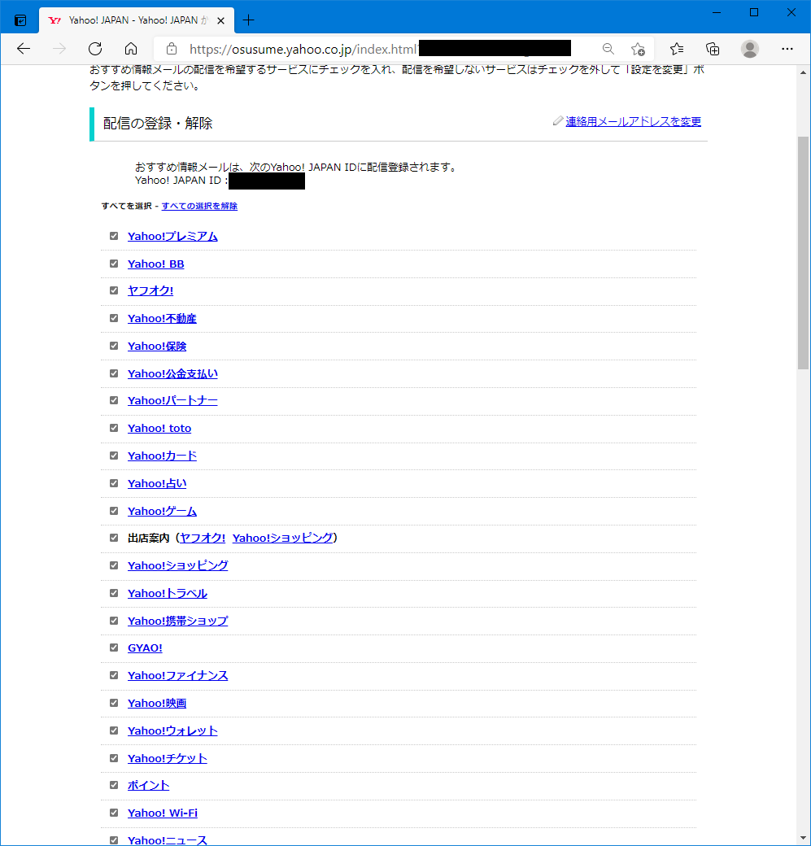The image size is (811, 846).
Task: Click すべての選択を解除 link
Action: click(x=199, y=206)
